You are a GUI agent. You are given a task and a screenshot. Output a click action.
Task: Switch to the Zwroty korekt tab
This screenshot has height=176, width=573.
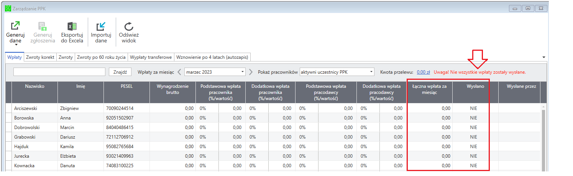coord(40,57)
